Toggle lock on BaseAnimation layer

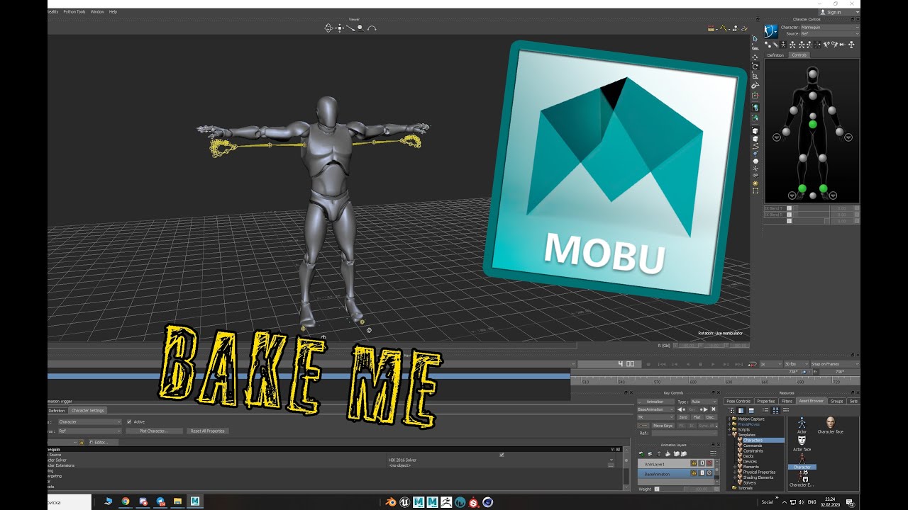(694, 473)
